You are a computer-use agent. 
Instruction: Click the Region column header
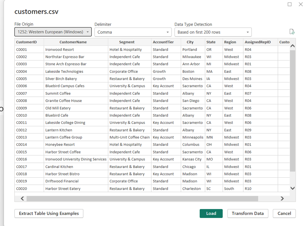(x=233, y=42)
